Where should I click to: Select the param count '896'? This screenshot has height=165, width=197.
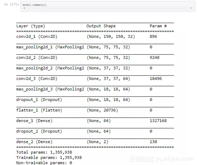click(153, 36)
